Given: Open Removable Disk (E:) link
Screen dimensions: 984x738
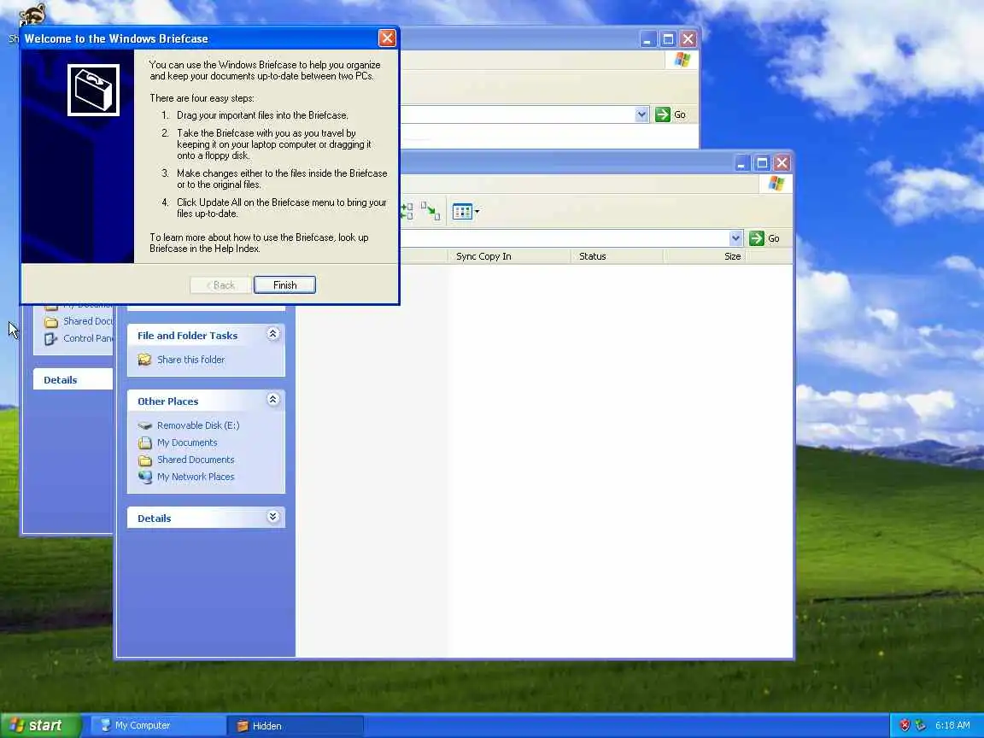Looking at the screenshot, I should click(198, 425).
